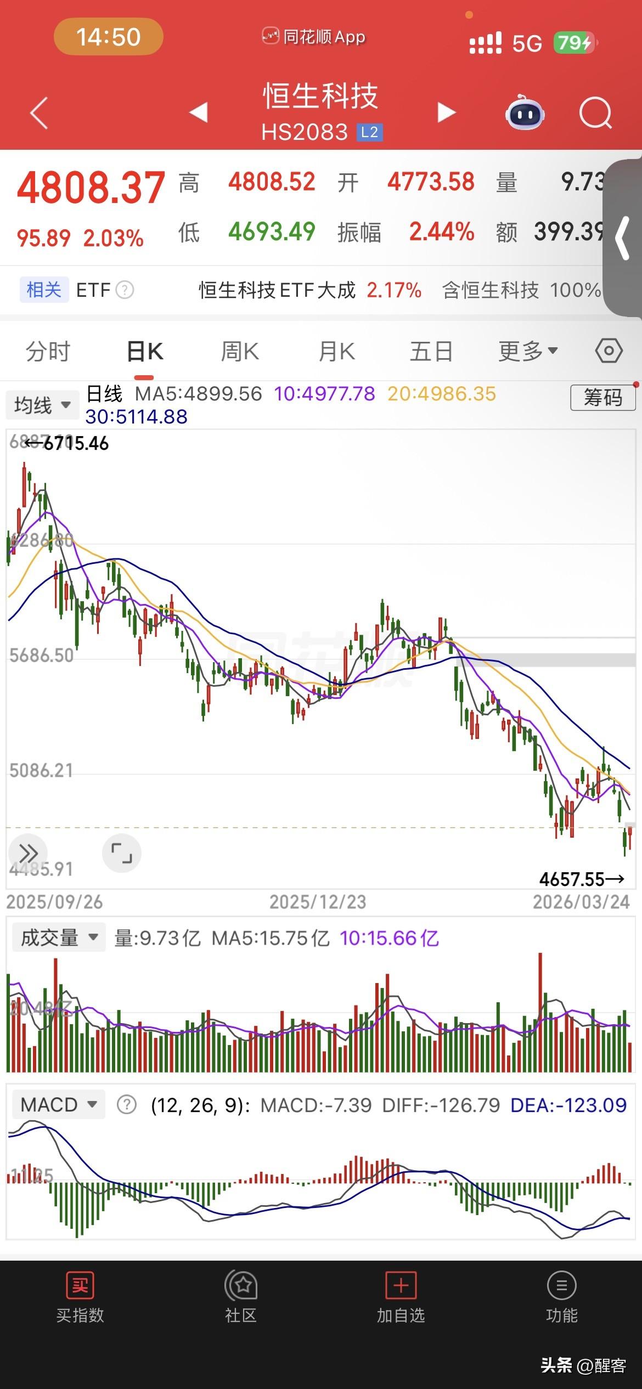Tap the 5G network indicator
The height and width of the screenshot is (1389, 642).
click(x=527, y=43)
